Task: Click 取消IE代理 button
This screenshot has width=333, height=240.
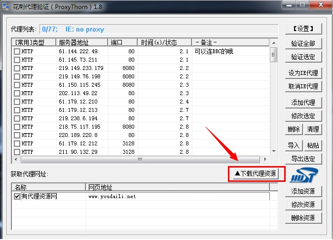Action: [303, 87]
